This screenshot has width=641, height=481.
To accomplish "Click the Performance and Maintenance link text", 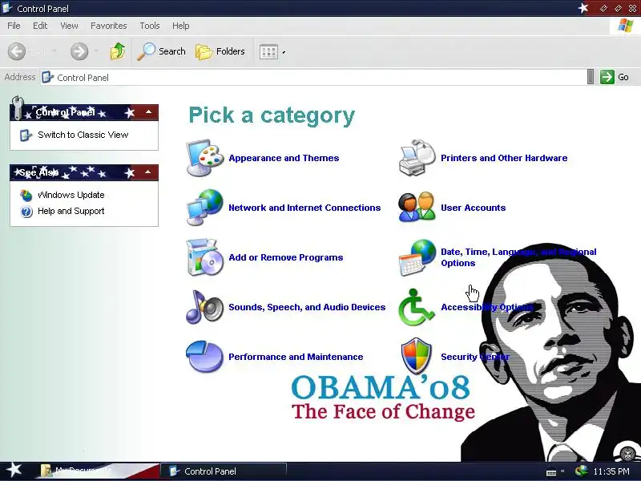I will [x=296, y=357].
